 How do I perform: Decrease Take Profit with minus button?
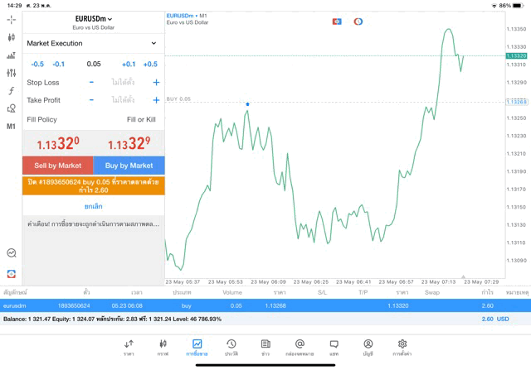coord(91,100)
